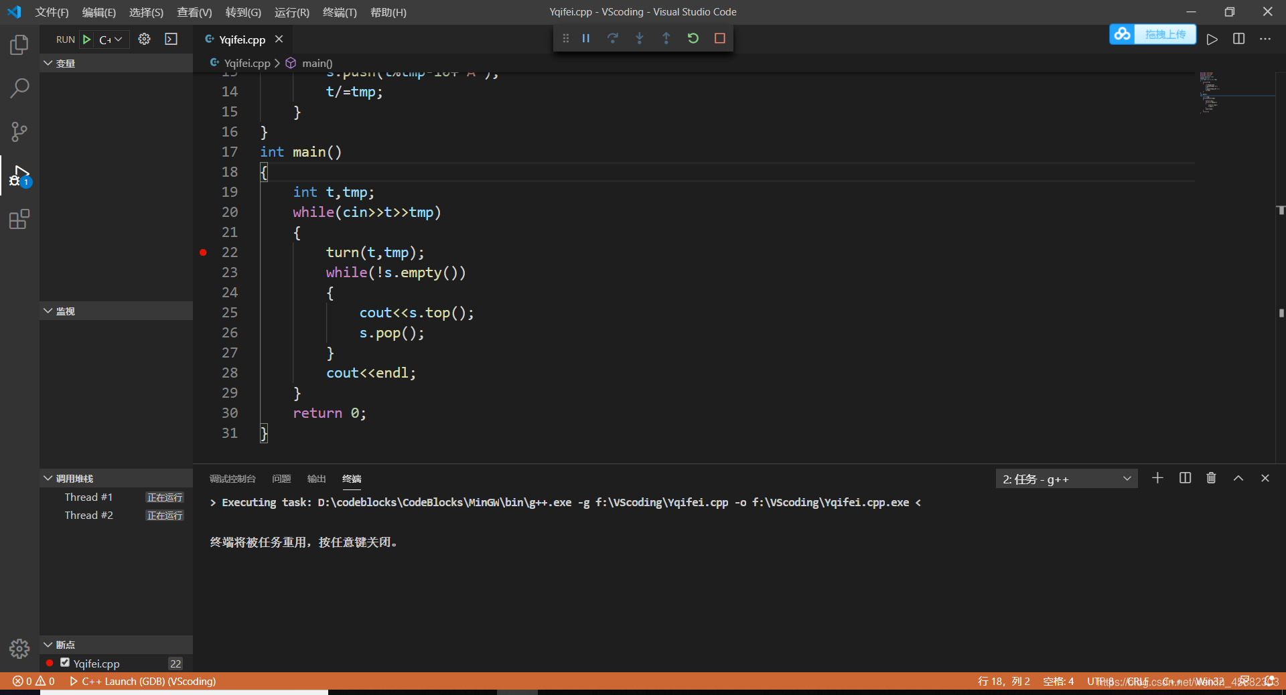Toggle breakpoint dot on line 22

pyautogui.click(x=203, y=252)
